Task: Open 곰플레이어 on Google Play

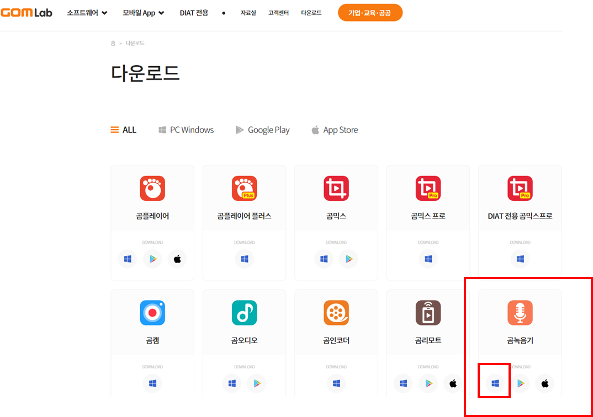Action: click(153, 259)
